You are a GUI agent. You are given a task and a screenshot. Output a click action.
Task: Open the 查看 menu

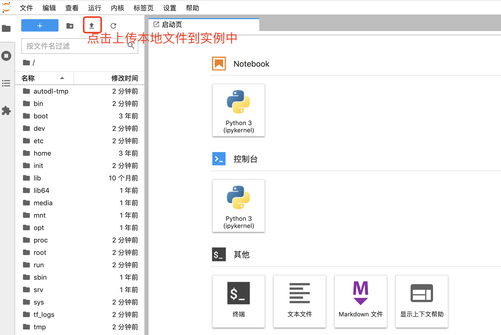(72, 8)
